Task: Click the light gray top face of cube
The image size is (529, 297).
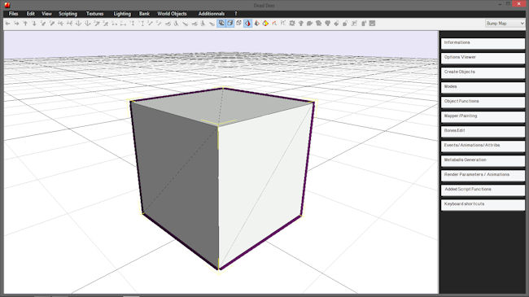Action: pos(221,106)
